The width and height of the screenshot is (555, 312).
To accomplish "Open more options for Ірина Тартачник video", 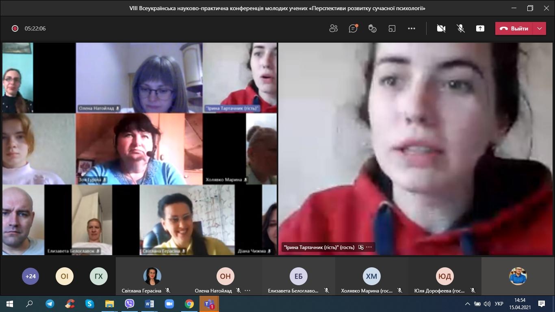I will 369,247.
